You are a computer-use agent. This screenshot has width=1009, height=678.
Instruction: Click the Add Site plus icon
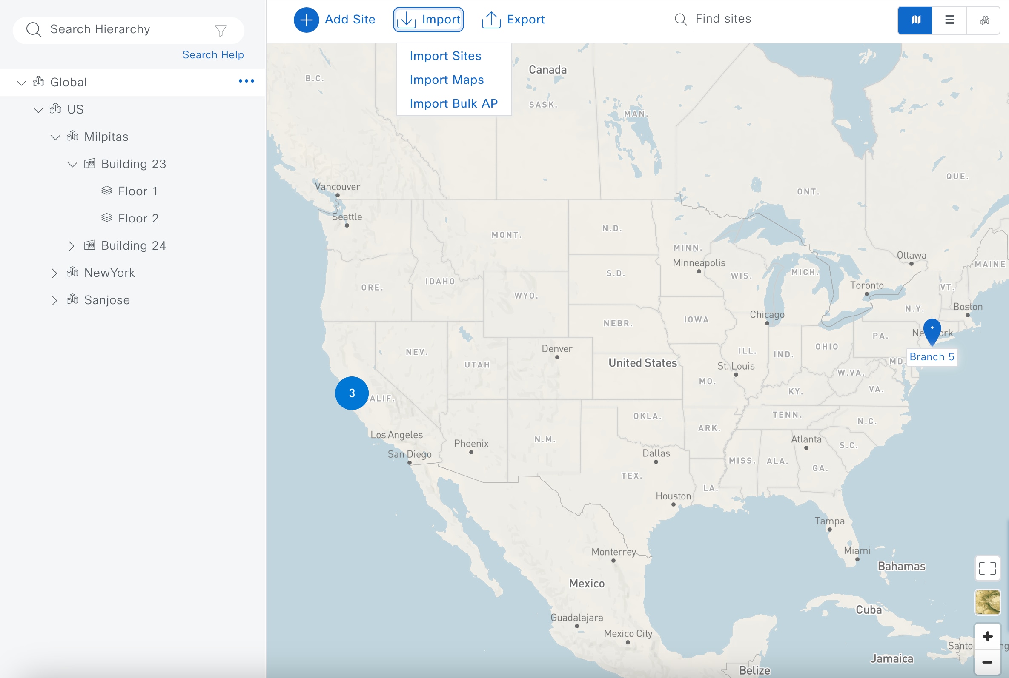click(x=305, y=20)
